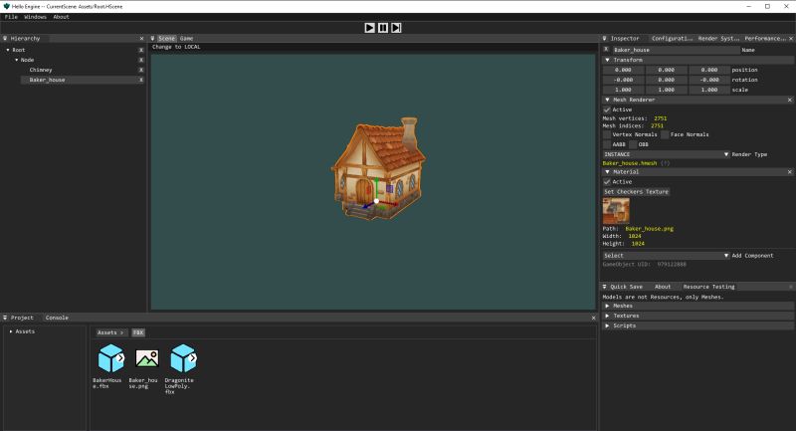Enable AABB bounding box display
This screenshot has height=431, width=796.
(607, 144)
